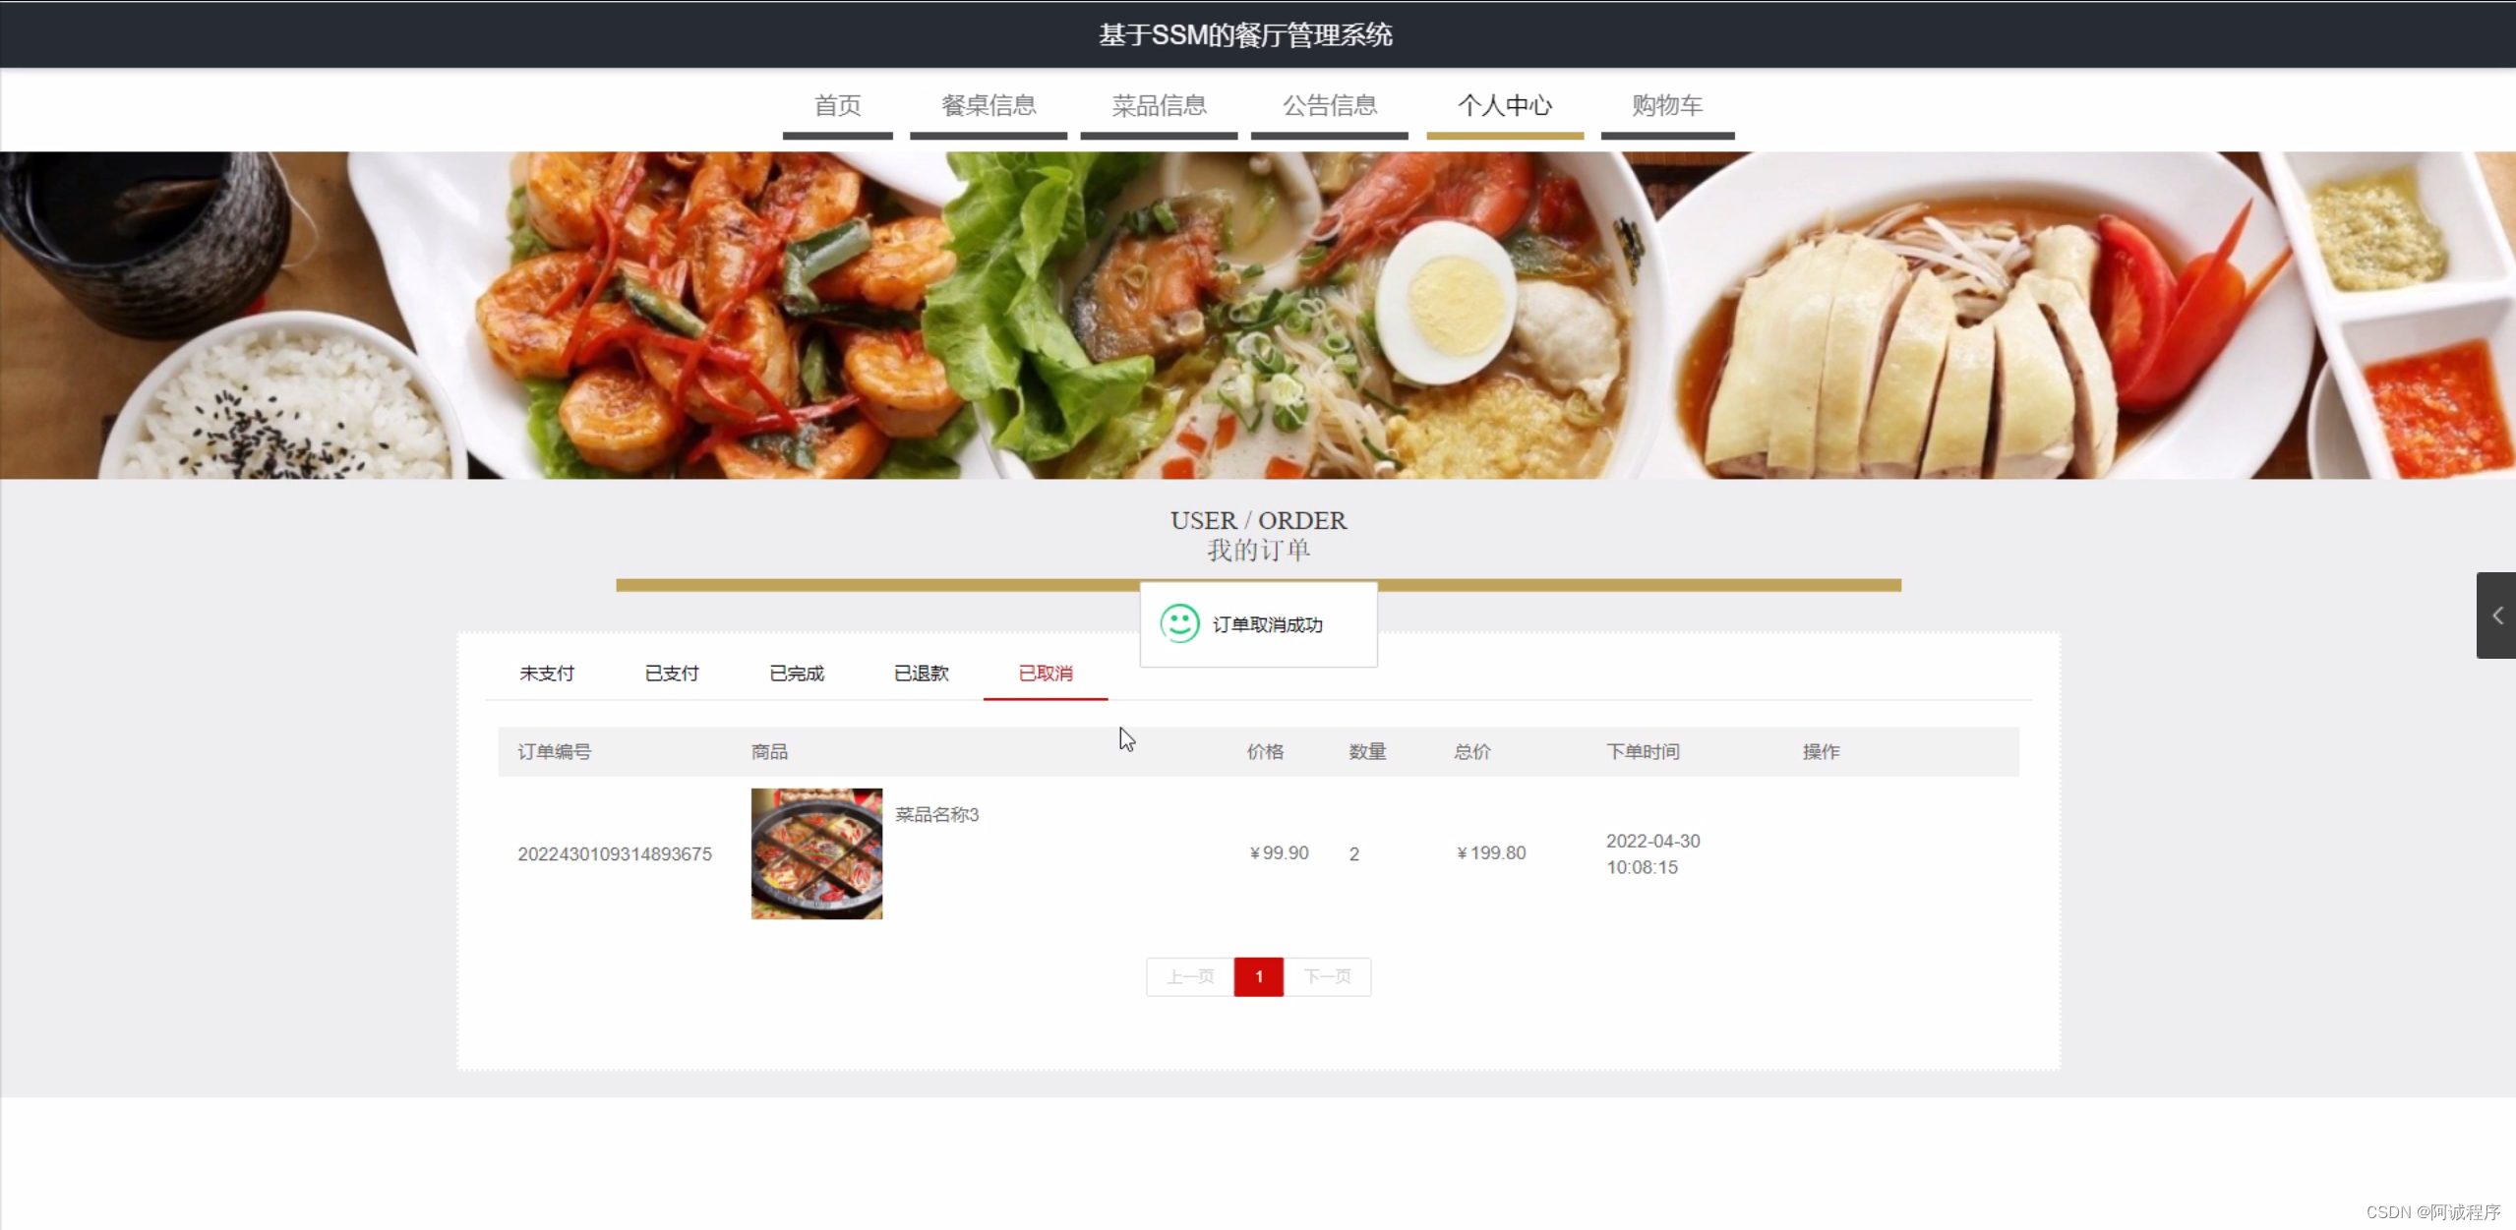Select the 已取消 cancelled orders tab
Viewport: 2516px width, 1230px height.
tap(1045, 673)
